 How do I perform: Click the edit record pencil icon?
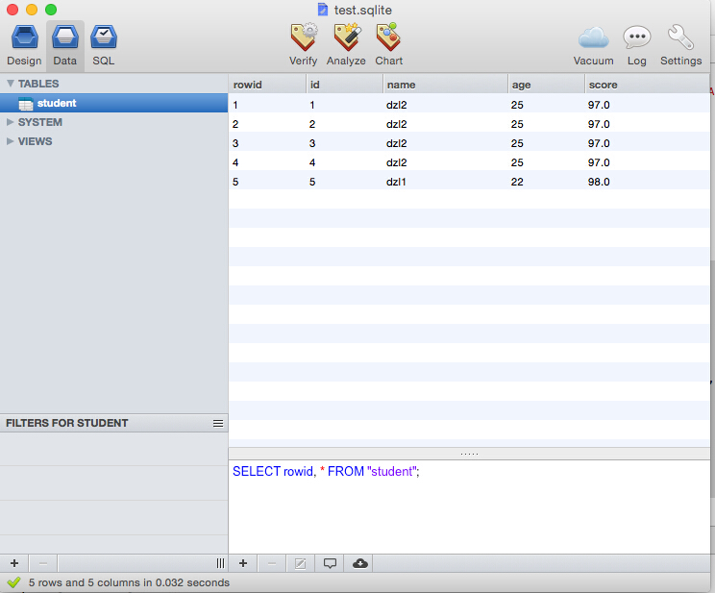(x=300, y=563)
